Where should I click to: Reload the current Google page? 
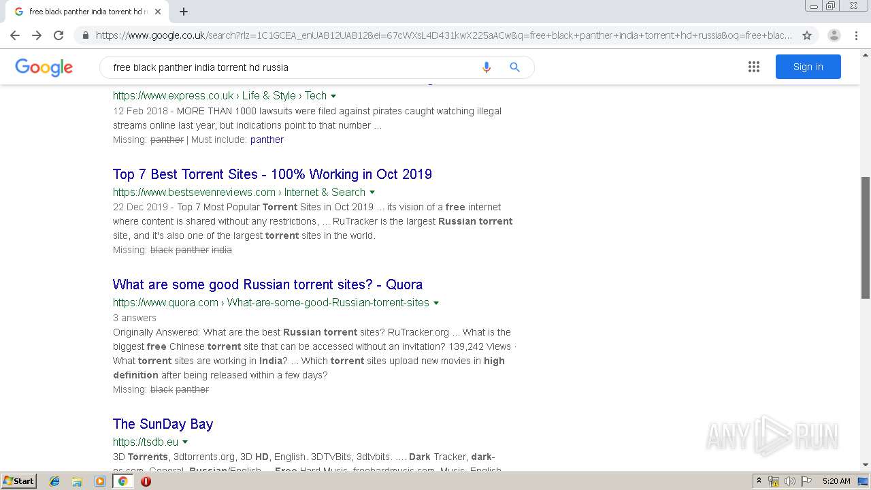59,35
